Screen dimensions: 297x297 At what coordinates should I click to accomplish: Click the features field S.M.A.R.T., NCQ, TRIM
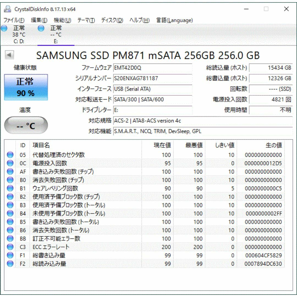[203, 131]
